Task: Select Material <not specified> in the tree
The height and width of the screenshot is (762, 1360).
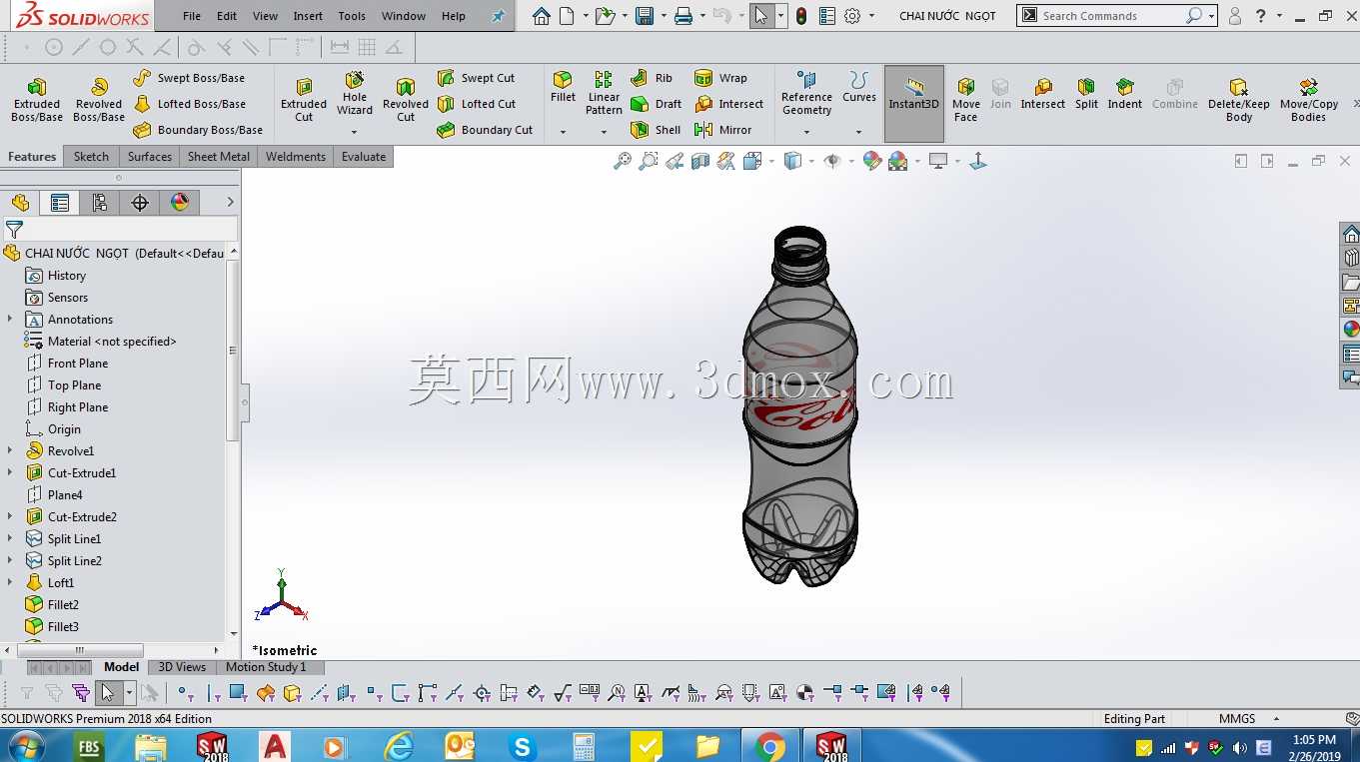Action: tap(101, 342)
